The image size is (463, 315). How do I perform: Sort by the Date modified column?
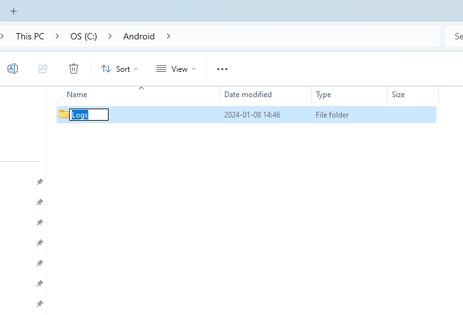click(265, 95)
